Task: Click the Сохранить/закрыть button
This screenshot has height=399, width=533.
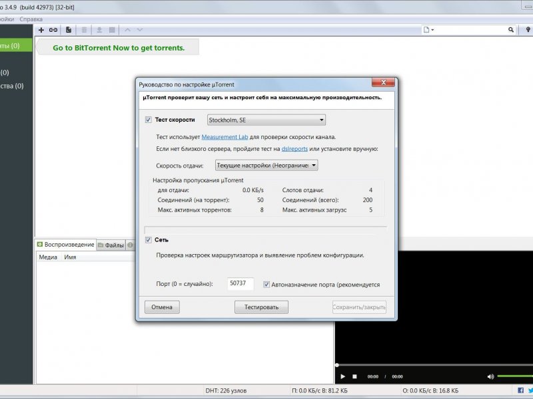Action: (359, 307)
